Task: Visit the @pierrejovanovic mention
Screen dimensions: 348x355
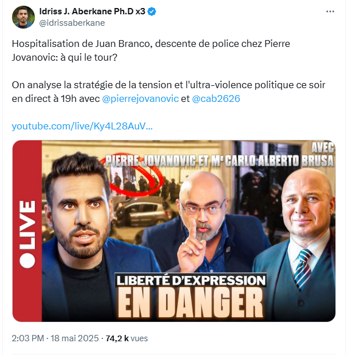Action: coord(140,98)
